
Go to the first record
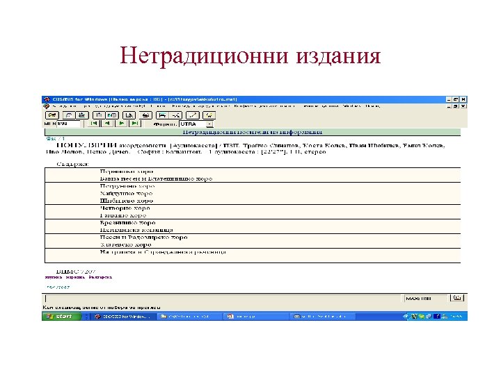coord(94,124)
